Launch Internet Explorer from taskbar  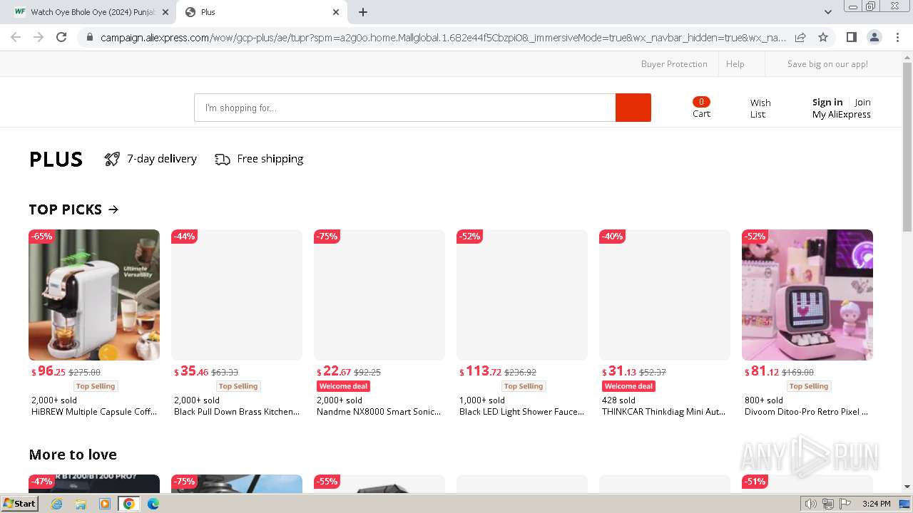click(x=57, y=504)
